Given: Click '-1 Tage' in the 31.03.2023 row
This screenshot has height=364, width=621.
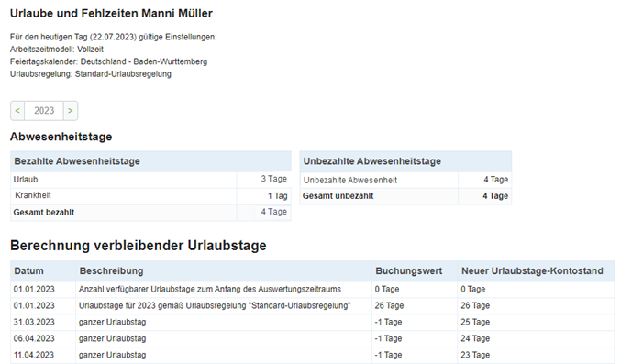Looking at the screenshot, I should tap(389, 322).
